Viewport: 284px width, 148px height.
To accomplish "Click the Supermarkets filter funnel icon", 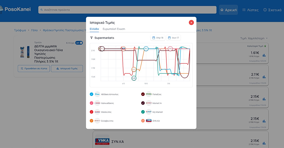I will pyautogui.click(x=92, y=38).
